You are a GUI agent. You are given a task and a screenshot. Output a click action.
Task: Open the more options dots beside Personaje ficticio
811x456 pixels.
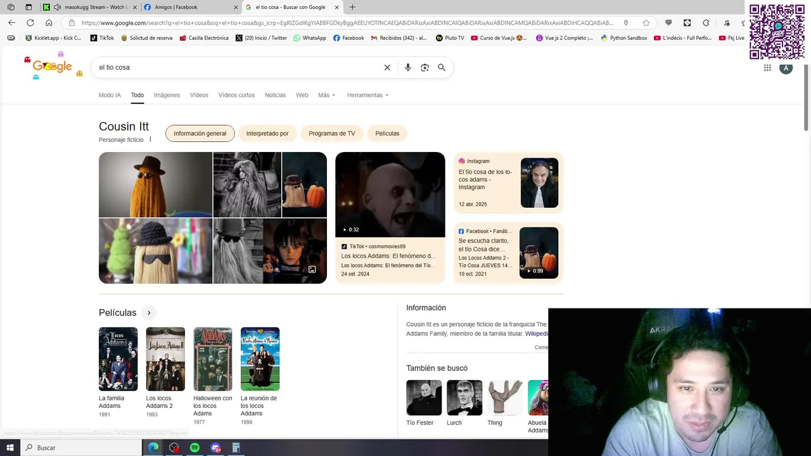click(150, 139)
